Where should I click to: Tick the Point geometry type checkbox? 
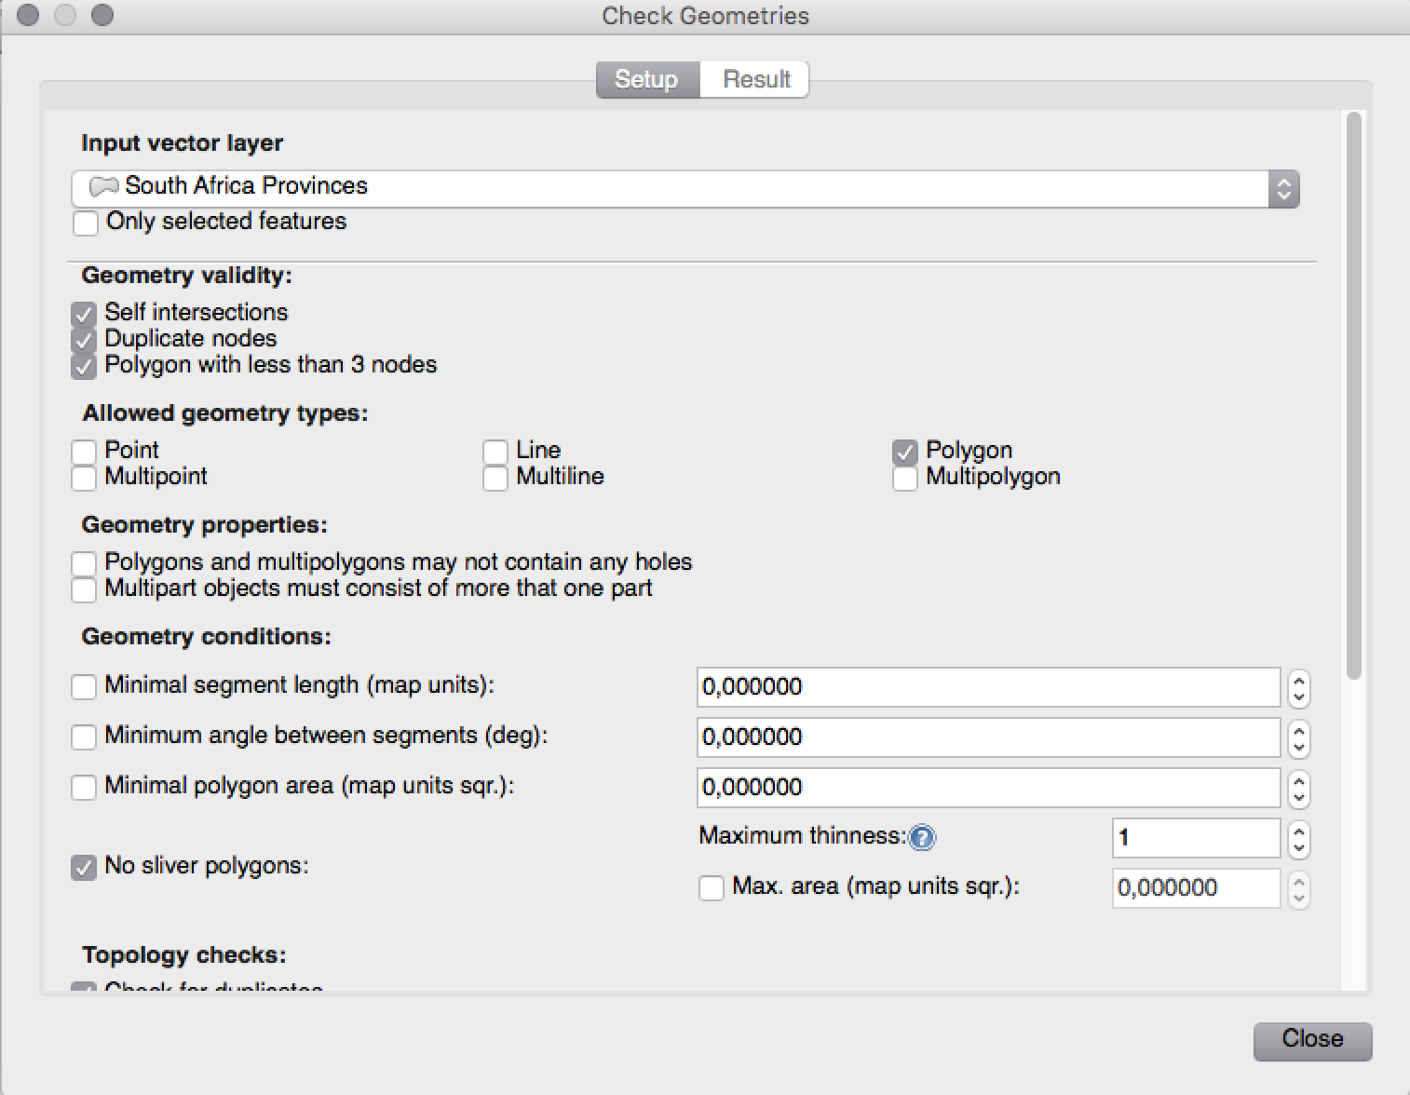point(84,452)
